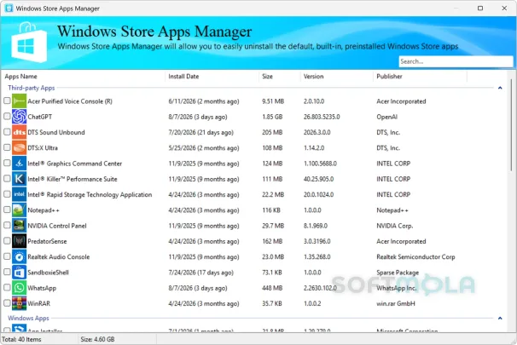517x345 pixels.
Task: Click the DTS Sound Unbound icon
Action: point(19,132)
